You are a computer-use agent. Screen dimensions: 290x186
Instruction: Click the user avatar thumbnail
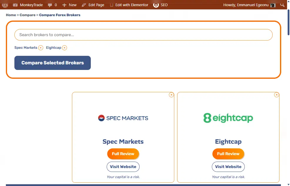pyautogui.click(x=273, y=5)
